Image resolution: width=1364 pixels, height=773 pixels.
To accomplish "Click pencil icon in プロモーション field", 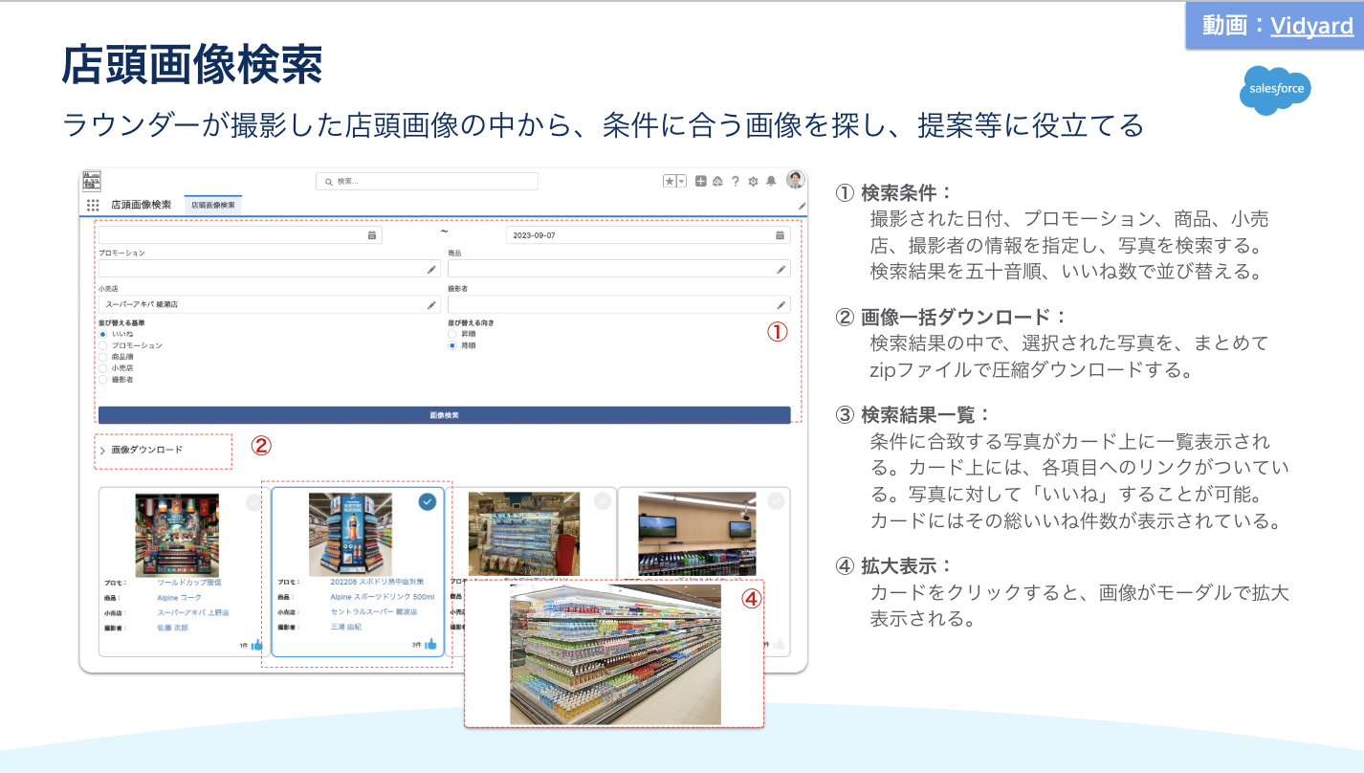I will pos(431,270).
